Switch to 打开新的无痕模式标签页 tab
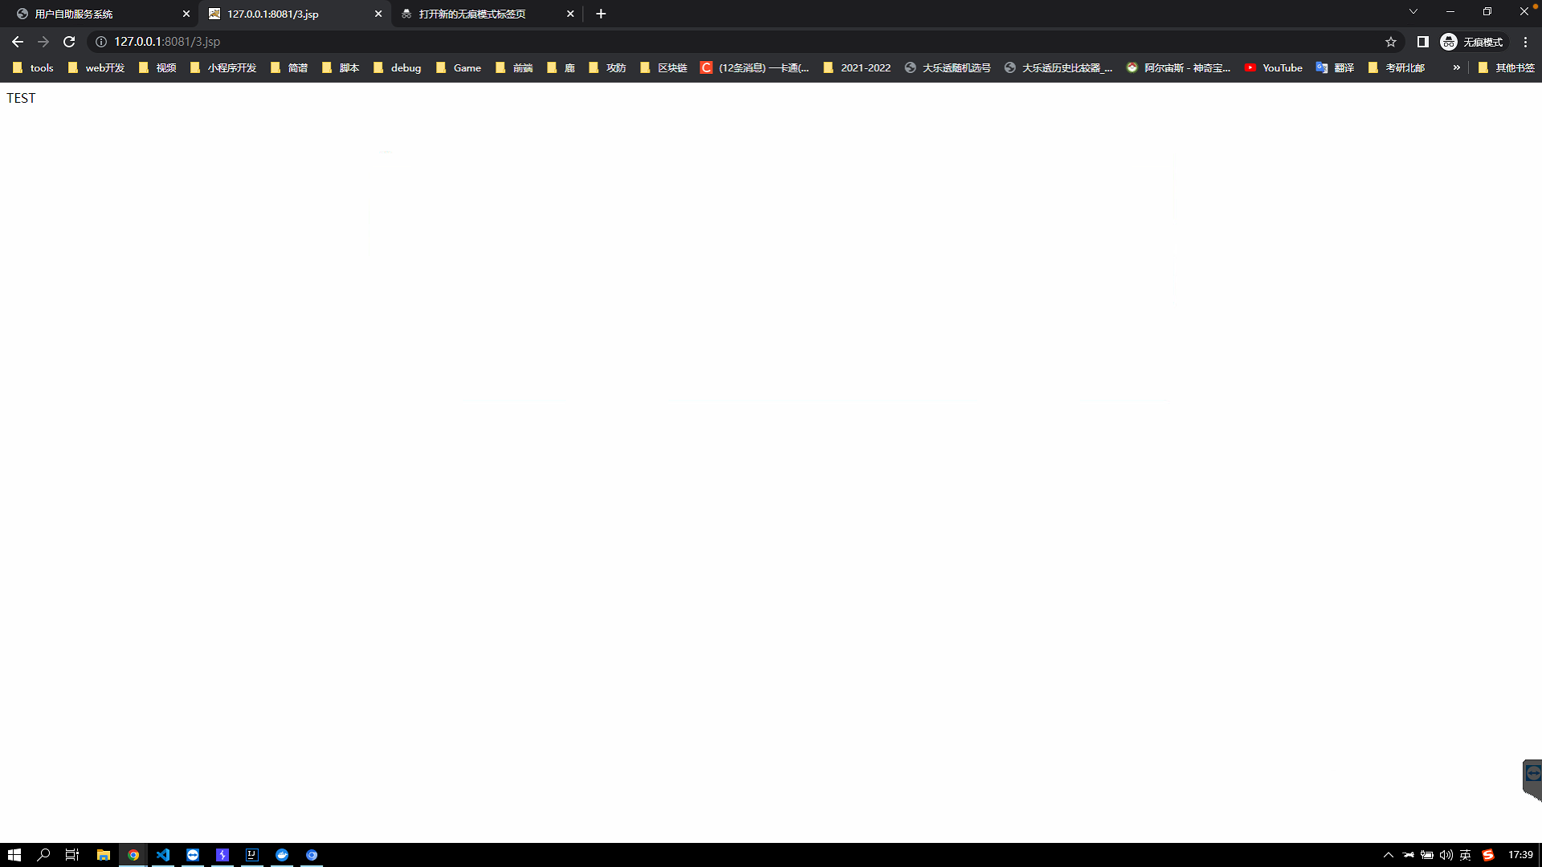This screenshot has height=867, width=1542. coord(486,14)
